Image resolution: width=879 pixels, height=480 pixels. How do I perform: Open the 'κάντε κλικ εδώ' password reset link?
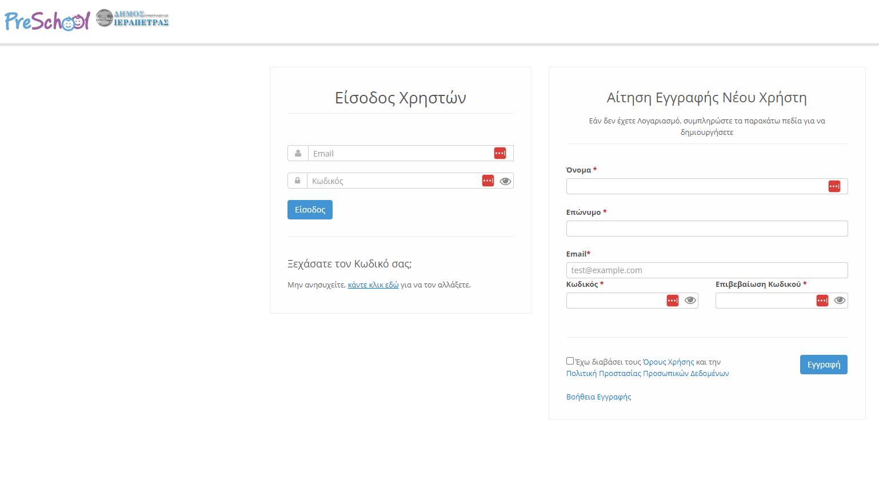[373, 285]
